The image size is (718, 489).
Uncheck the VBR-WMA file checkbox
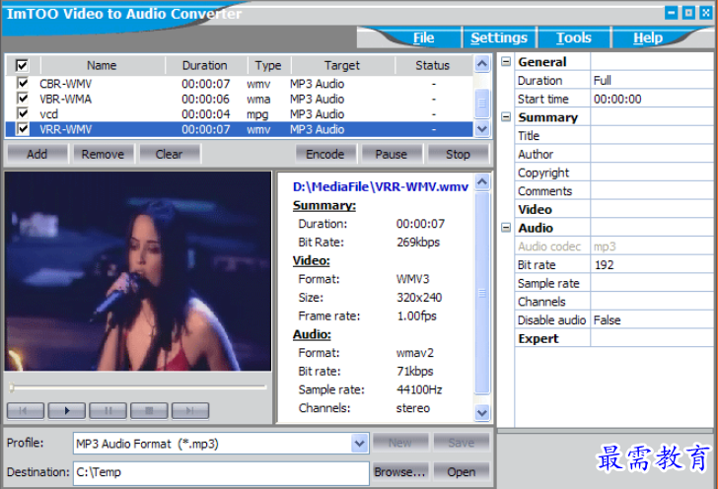[x=22, y=98]
